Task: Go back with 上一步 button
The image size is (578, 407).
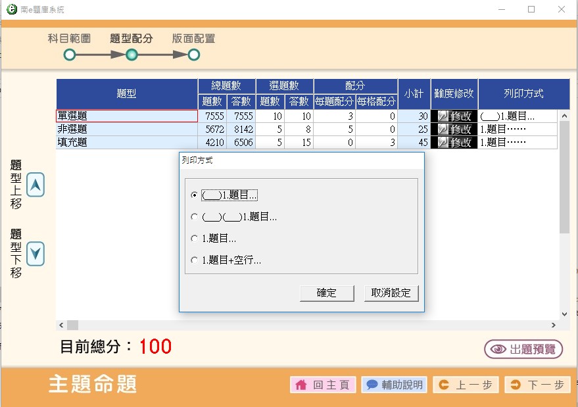Action: 466,385
